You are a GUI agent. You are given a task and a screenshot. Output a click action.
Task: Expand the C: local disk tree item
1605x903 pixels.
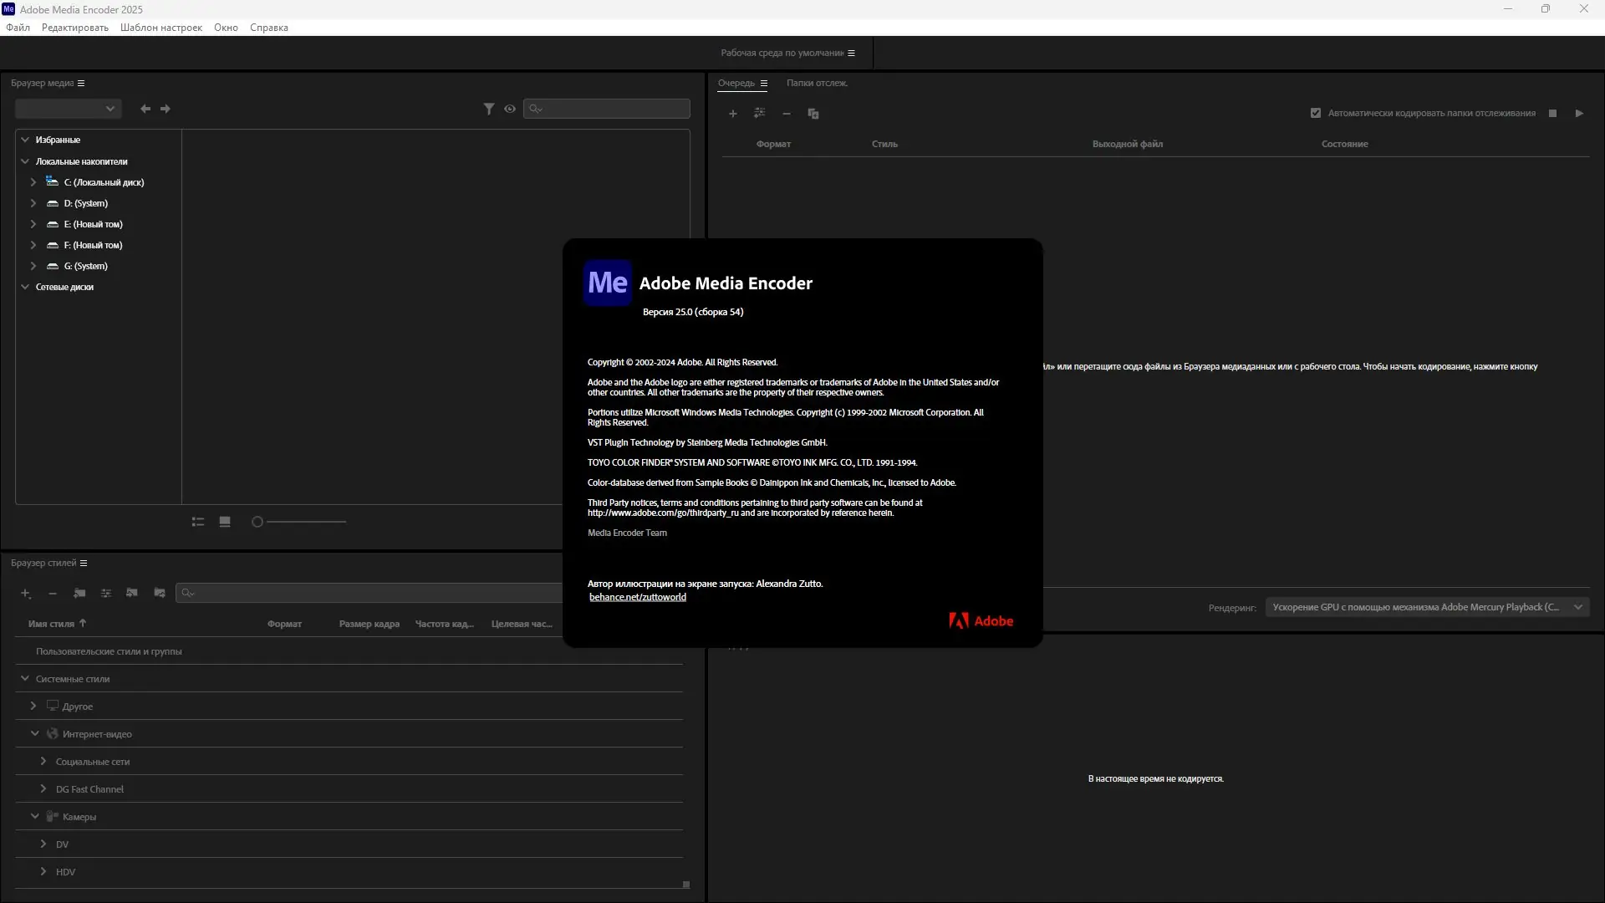pos(33,182)
